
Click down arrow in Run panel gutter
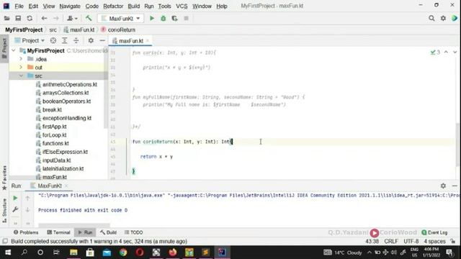click(27, 209)
